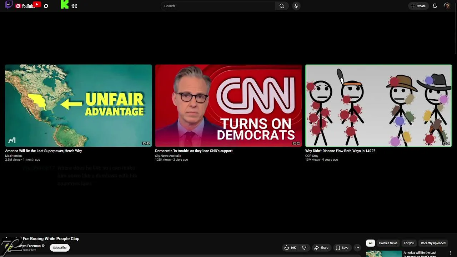The width and height of the screenshot is (457, 257).
Task: Open CNN Turns On Democrats thumbnail
Action: [x=228, y=105]
